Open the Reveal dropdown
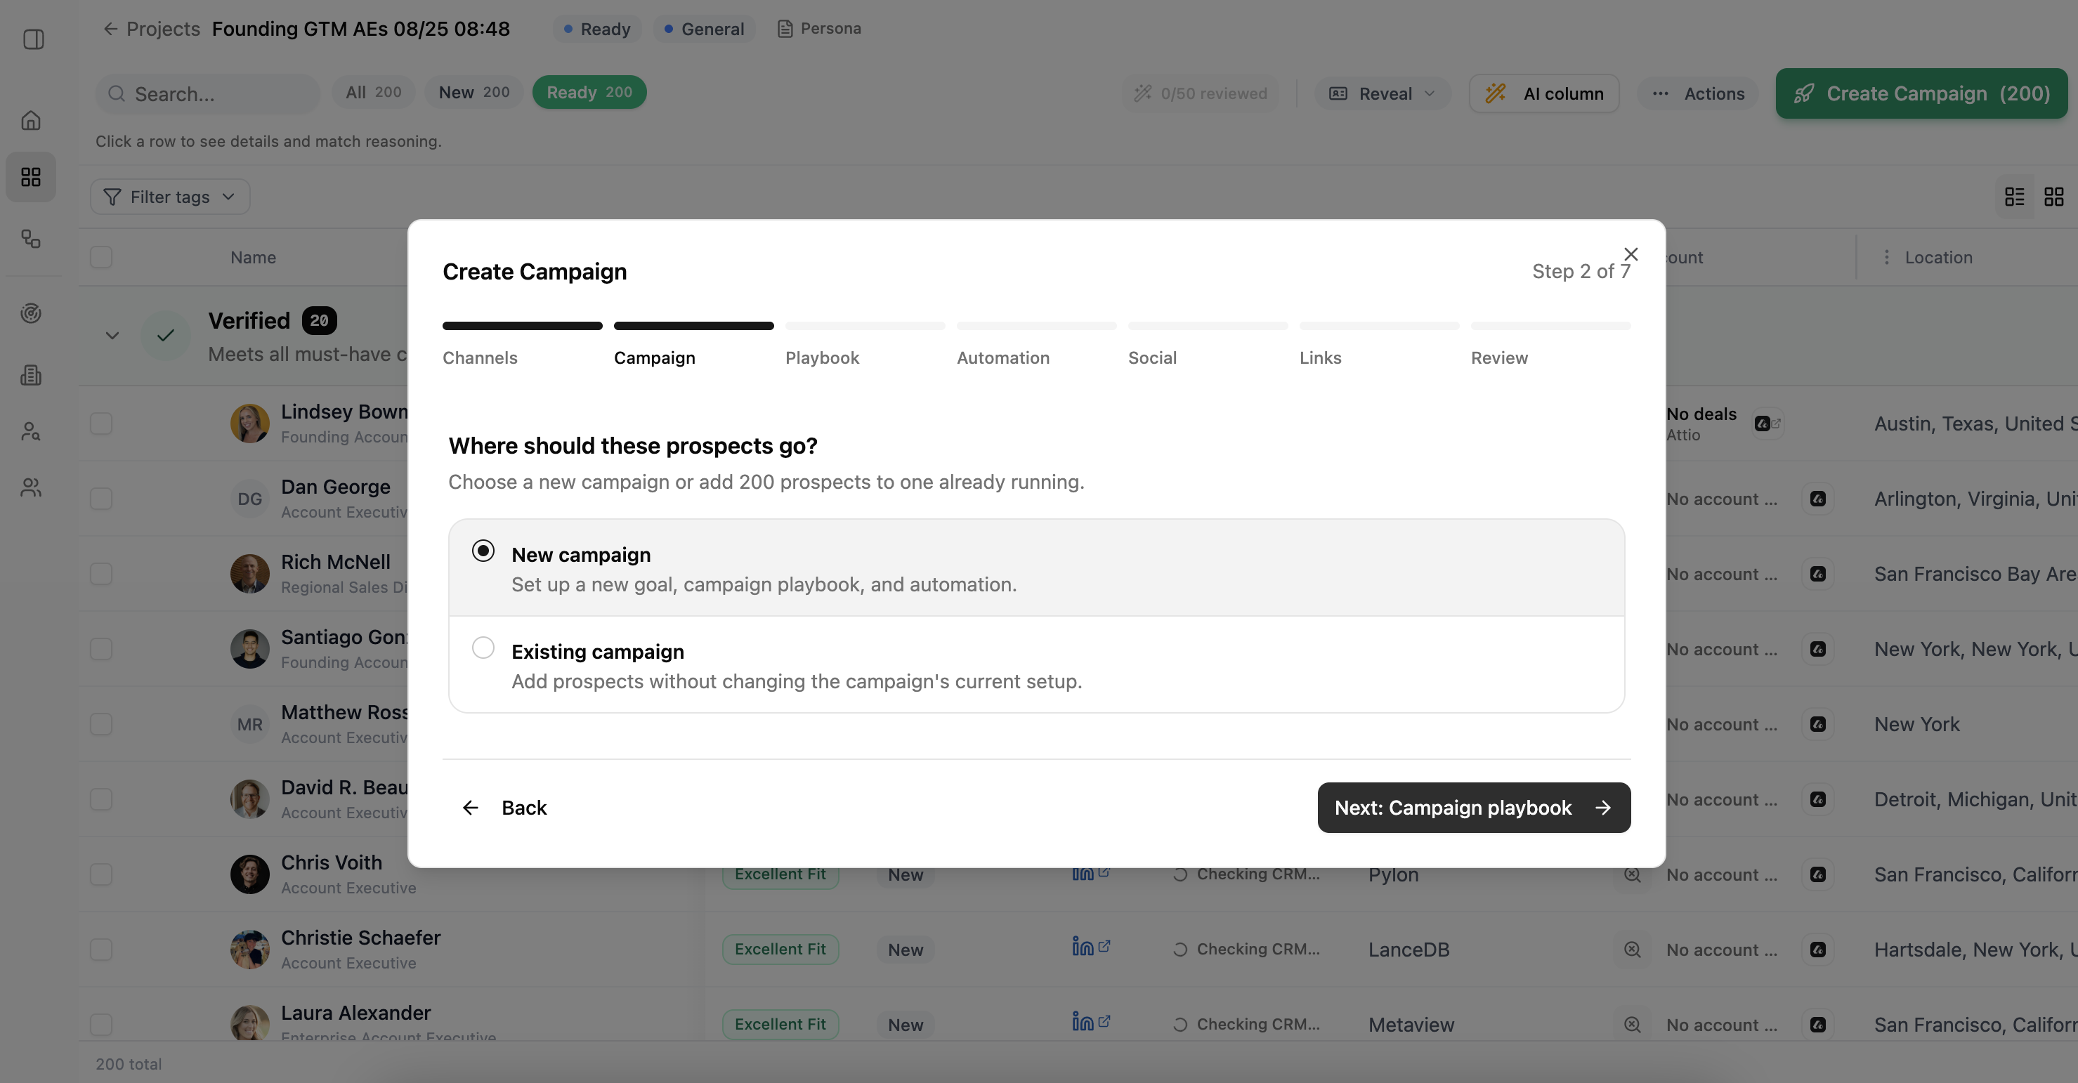Image resolution: width=2078 pixels, height=1083 pixels. (x=1383, y=93)
